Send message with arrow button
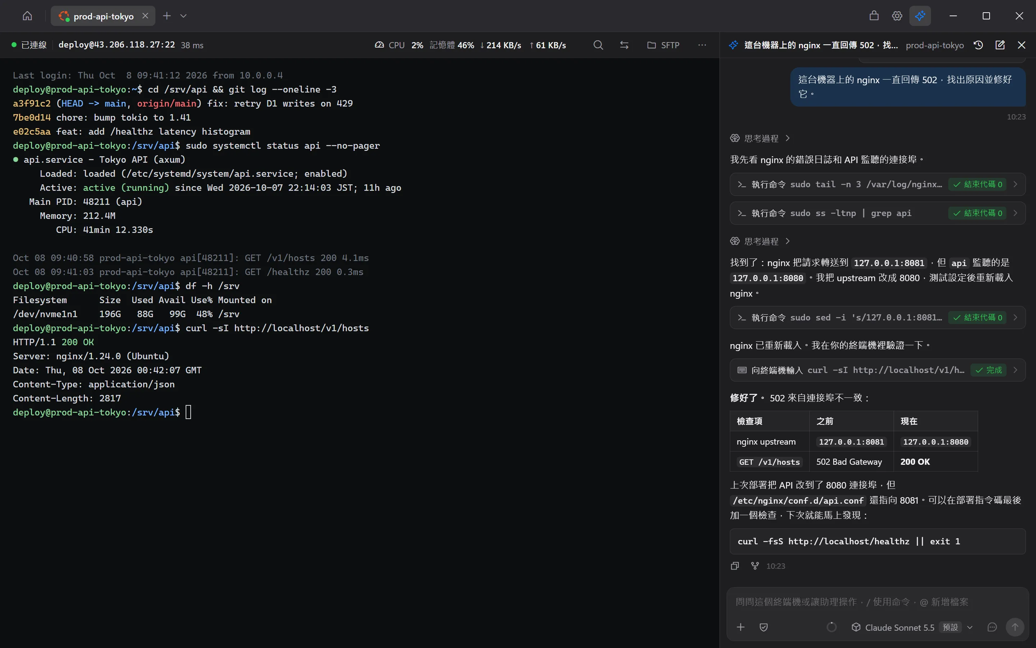 (x=1014, y=627)
